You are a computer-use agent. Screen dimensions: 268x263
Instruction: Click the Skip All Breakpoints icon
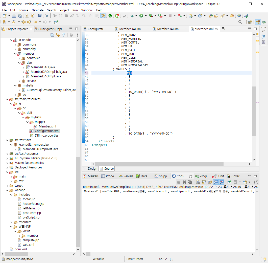(x=47, y=16)
